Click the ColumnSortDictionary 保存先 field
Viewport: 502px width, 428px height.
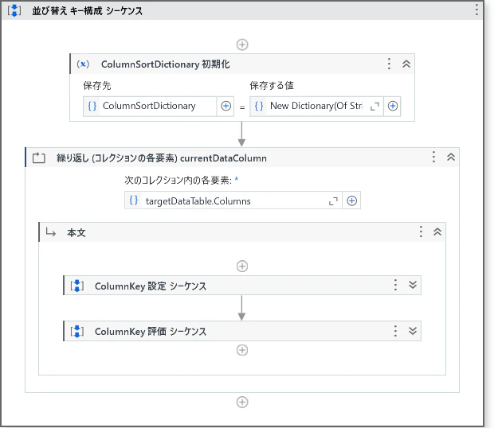coord(150,106)
